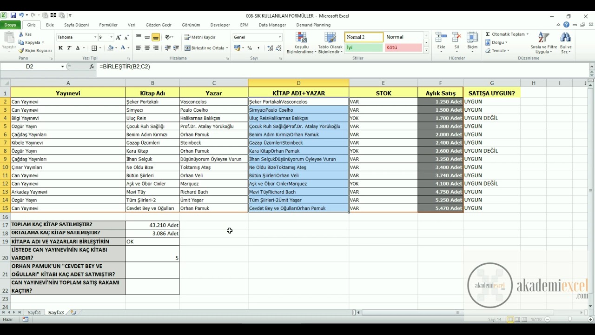
Task: Select the Kötü cell style
Action: pos(403,47)
